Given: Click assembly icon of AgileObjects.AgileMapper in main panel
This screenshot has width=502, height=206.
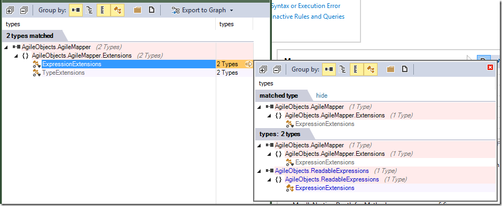Looking at the screenshot, I should pyautogui.click(x=17, y=47).
